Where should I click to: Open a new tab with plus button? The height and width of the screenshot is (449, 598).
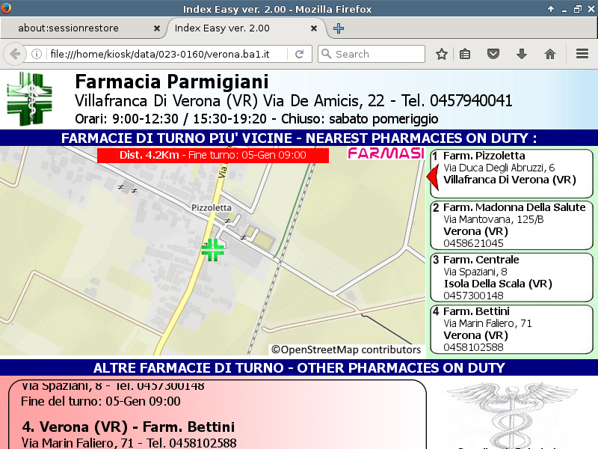click(339, 28)
